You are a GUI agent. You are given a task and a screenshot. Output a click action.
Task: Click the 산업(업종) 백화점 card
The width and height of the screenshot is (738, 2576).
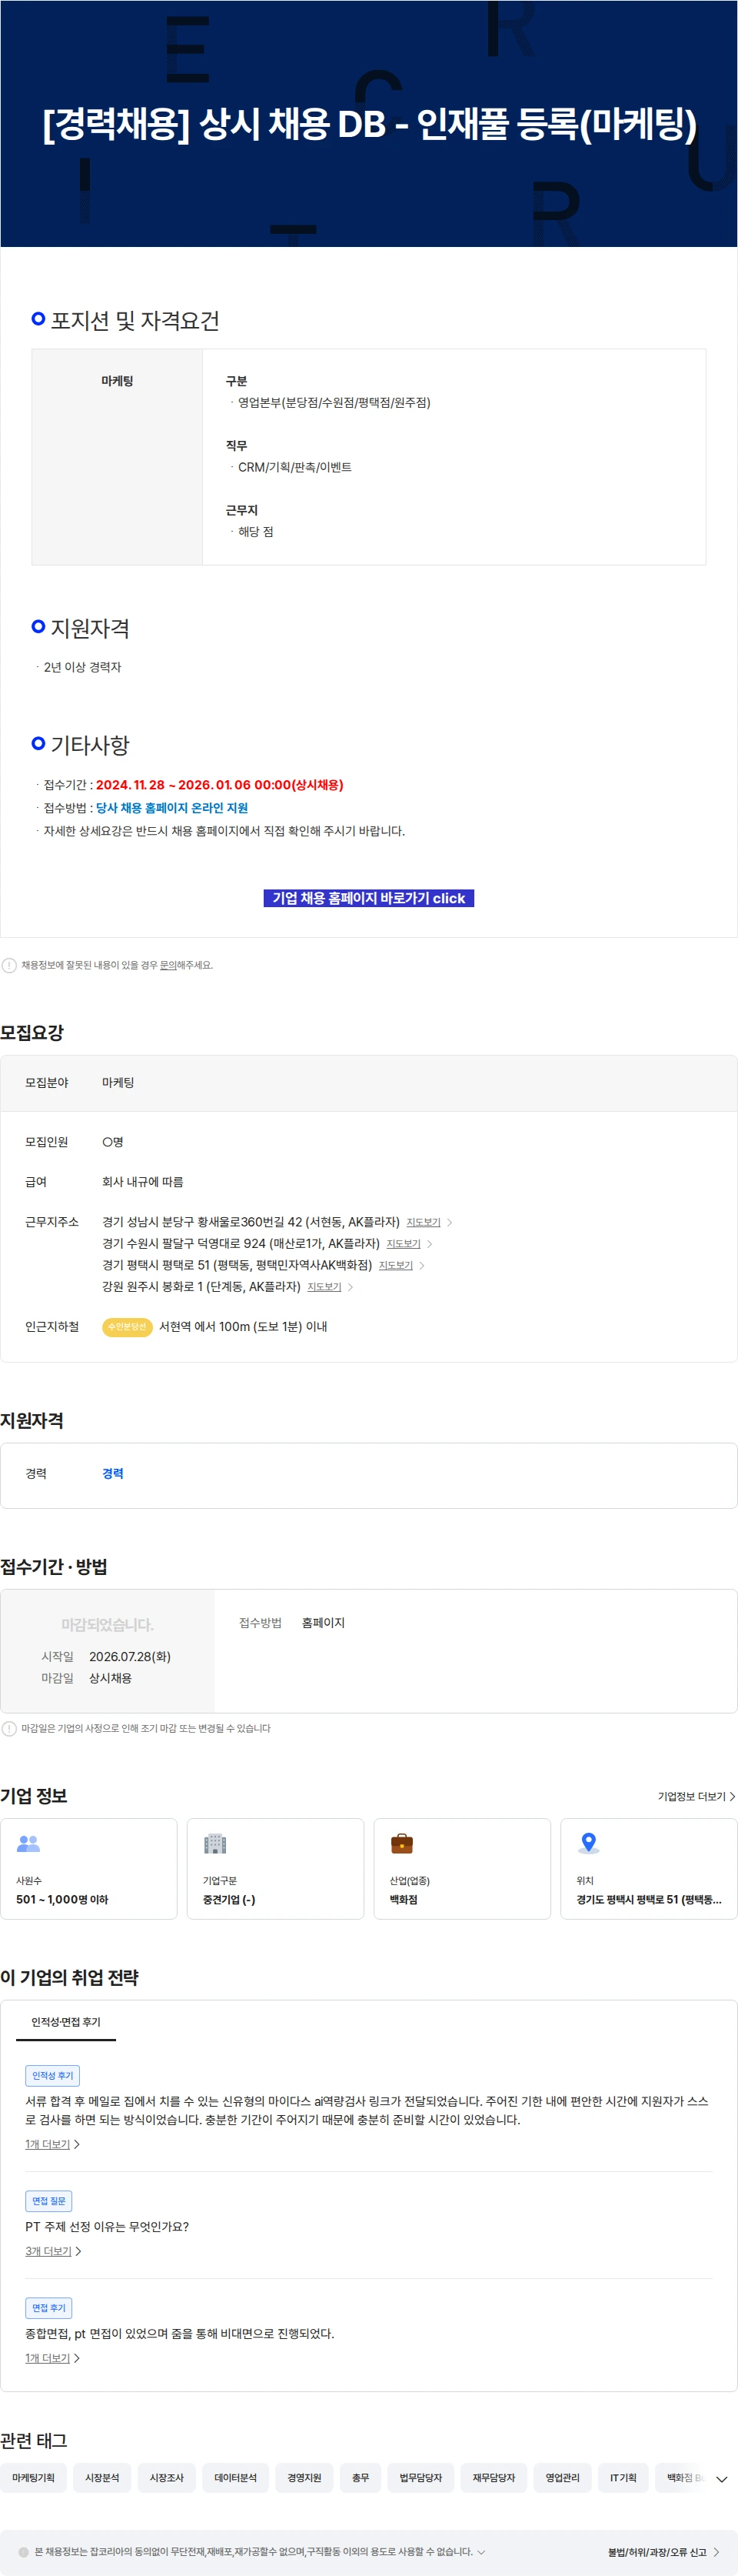462,1868
